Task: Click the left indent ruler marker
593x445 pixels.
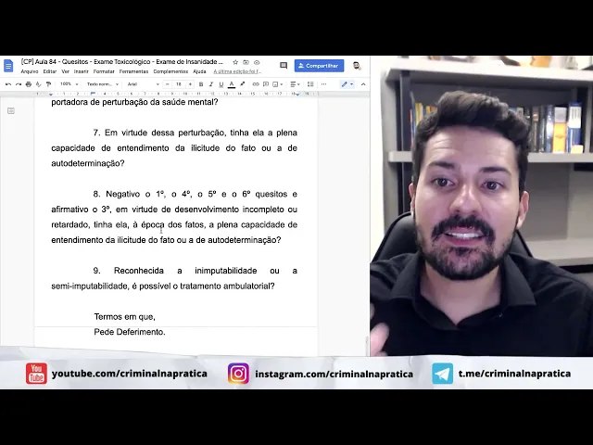Action: (x=51, y=94)
